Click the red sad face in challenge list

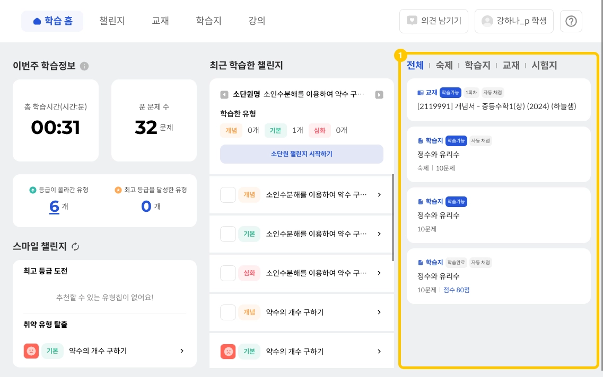tap(228, 352)
